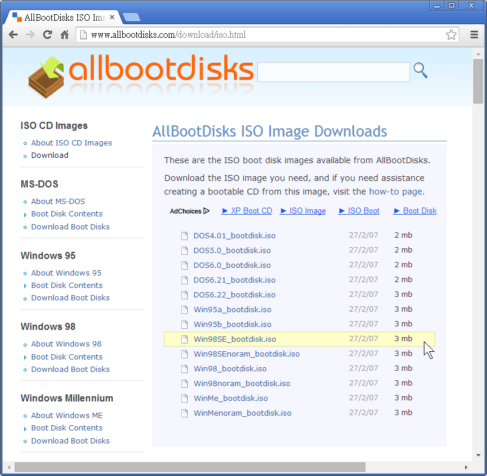487x476 pixels.
Task: Download WinMe_bootdisk.iso
Action: point(230,398)
